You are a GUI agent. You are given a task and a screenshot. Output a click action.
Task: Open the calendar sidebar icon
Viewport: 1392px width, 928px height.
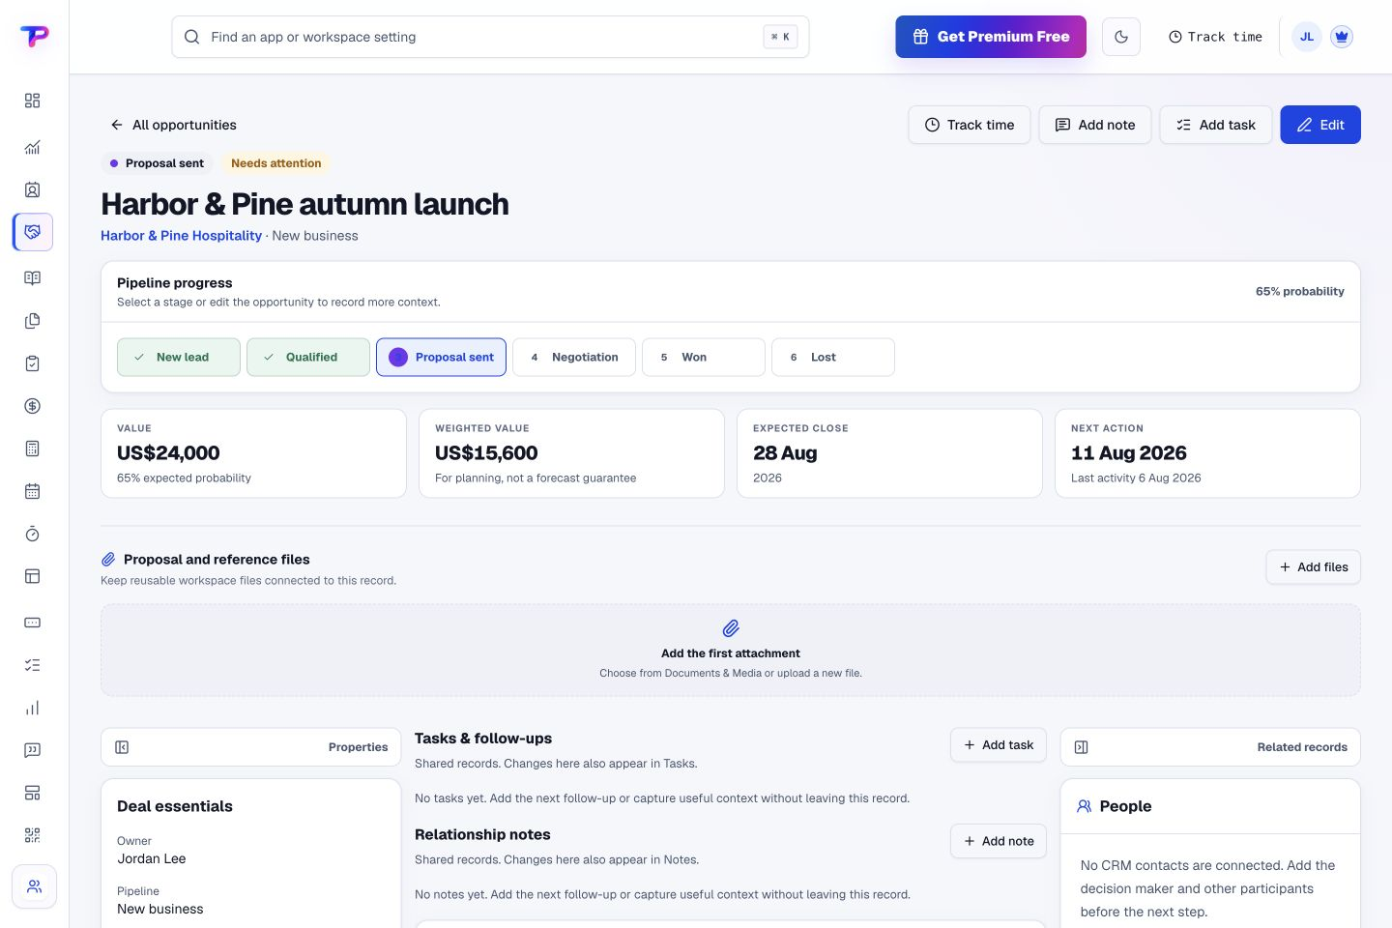32,491
